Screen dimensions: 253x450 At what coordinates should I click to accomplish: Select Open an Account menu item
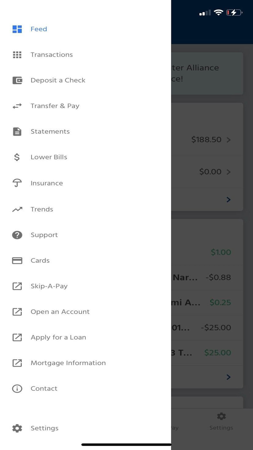point(60,312)
